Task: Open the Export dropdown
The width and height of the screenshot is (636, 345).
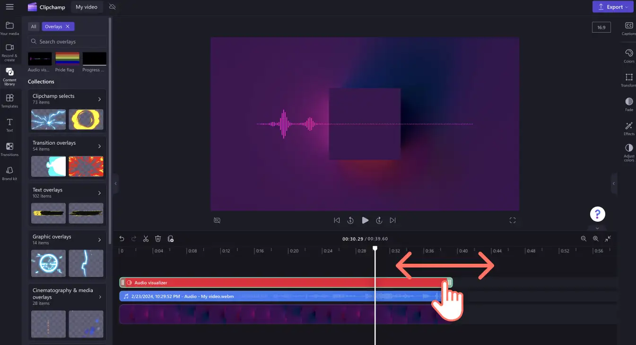Action: point(612,7)
